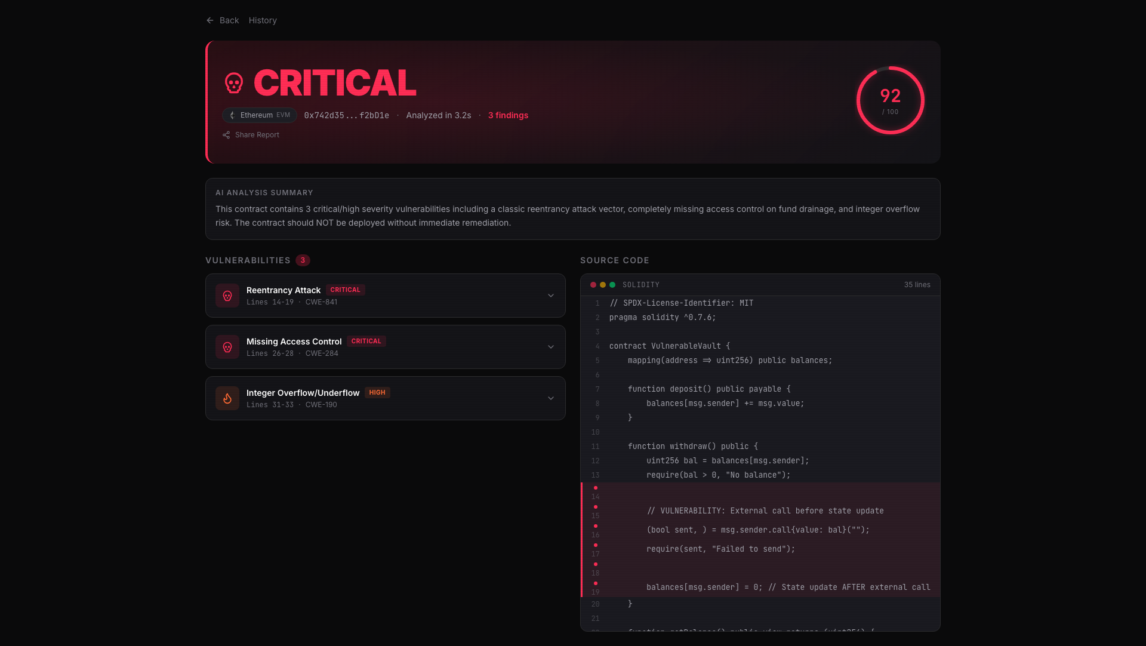
Task: Click the Integer Overflow flame icon
Action: click(x=227, y=398)
